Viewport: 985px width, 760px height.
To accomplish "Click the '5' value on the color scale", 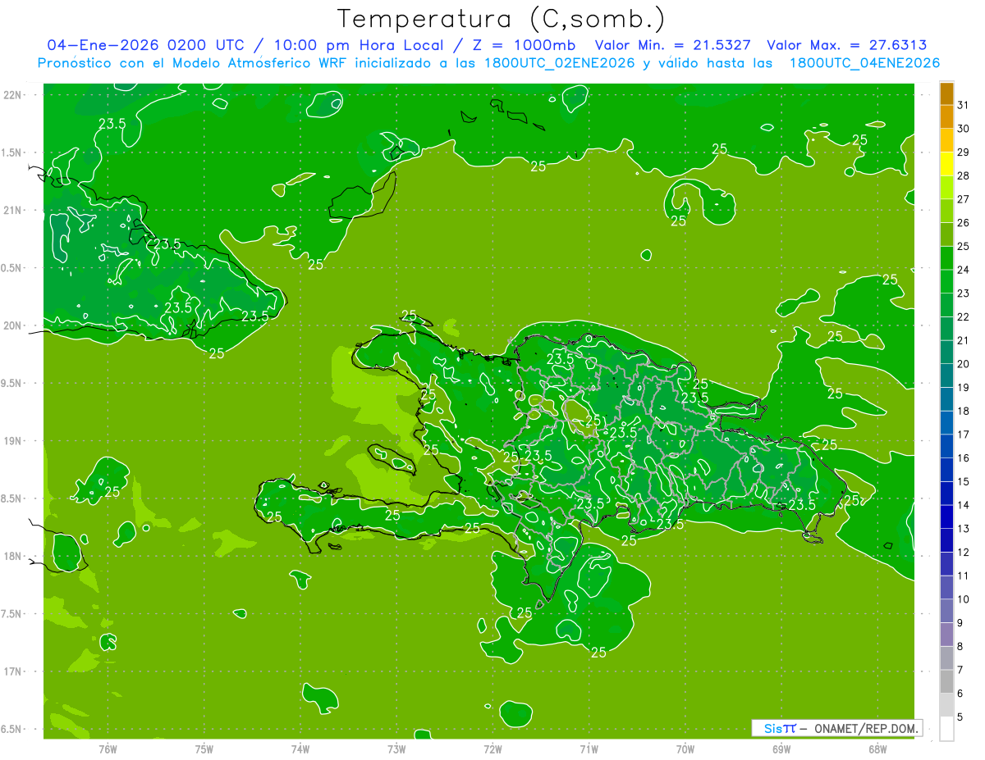I will [x=960, y=717].
